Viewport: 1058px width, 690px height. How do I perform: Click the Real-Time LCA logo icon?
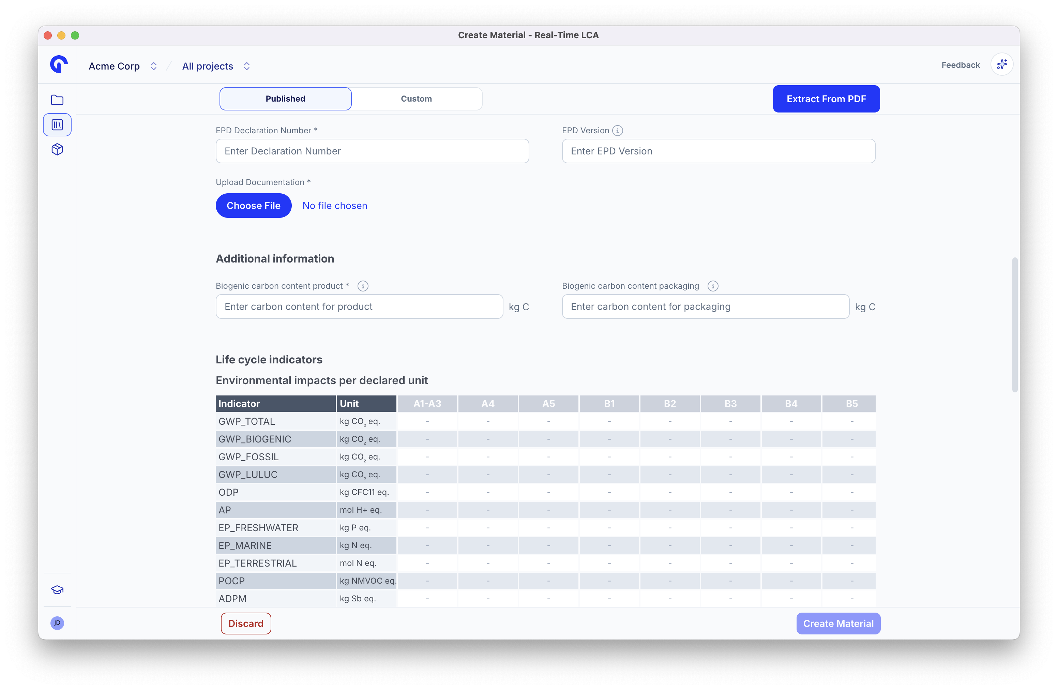[59, 64]
